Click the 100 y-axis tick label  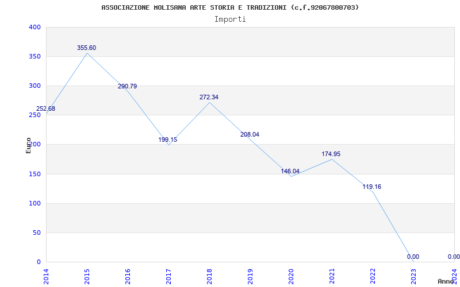click(34, 204)
